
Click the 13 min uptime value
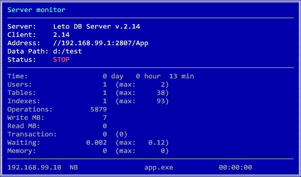coord(181,76)
